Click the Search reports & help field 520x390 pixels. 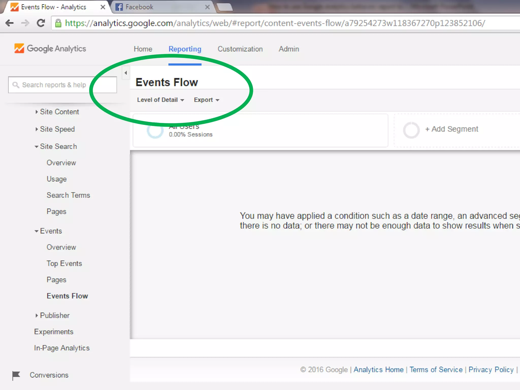[x=62, y=85]
